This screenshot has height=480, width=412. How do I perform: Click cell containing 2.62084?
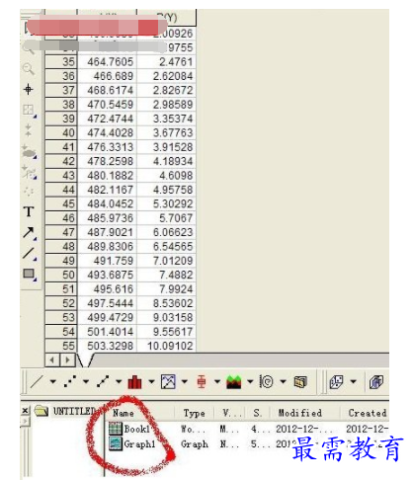pos(166,76)
